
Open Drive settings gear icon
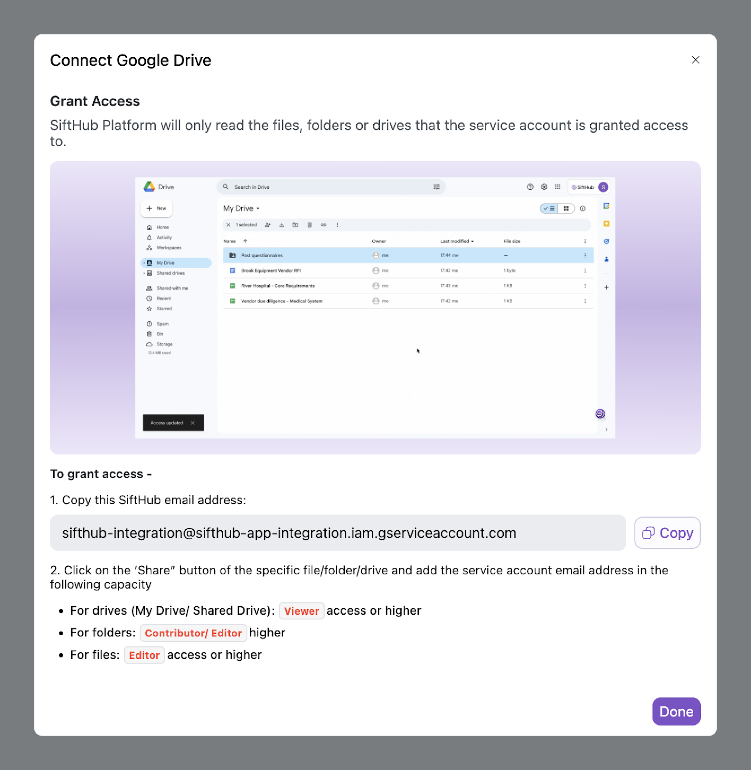coord(544,187)
